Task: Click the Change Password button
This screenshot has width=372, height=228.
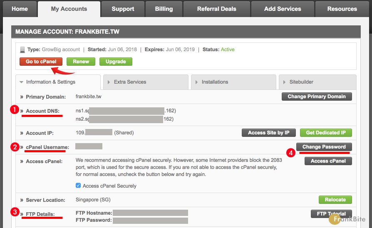Action: (x=324, y=147)
